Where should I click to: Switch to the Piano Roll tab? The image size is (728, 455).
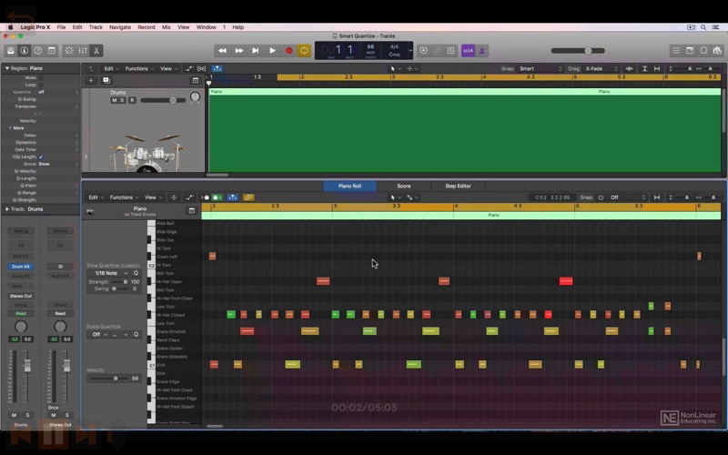click(349, 186)
